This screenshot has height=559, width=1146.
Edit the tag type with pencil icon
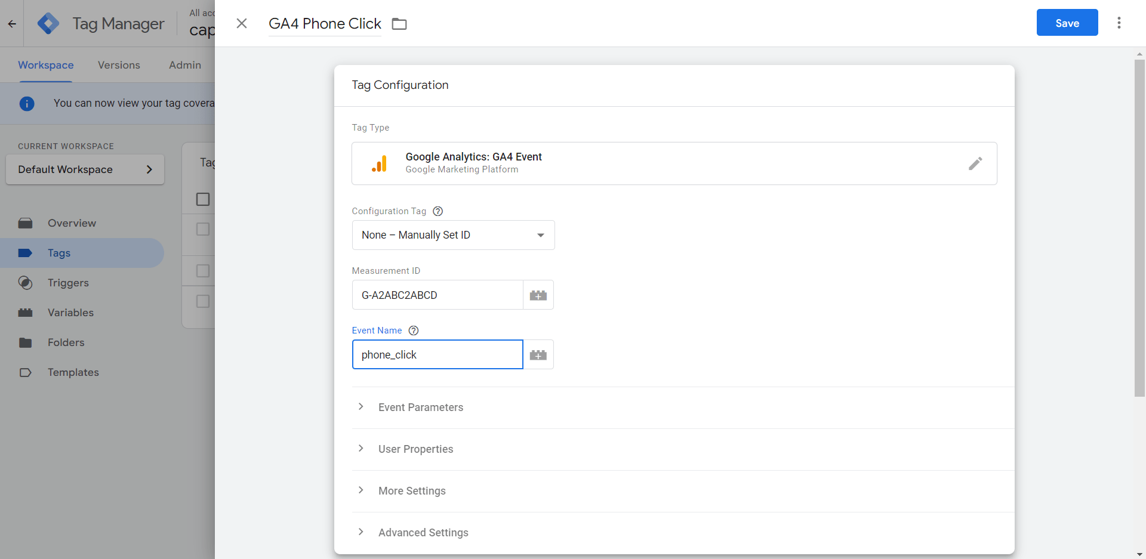[x=975, y=163]
